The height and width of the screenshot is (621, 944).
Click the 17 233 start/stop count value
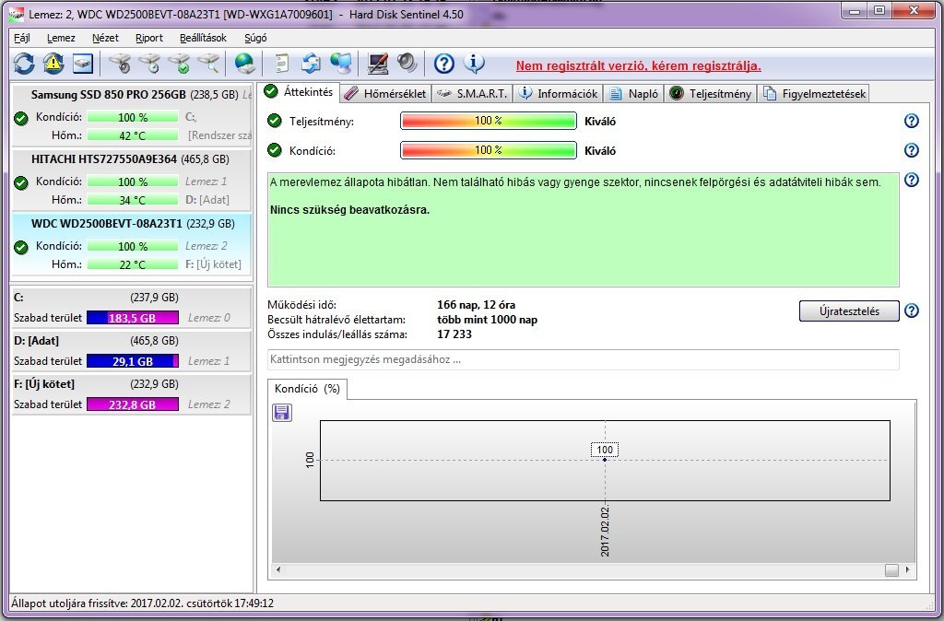(454, 334)
